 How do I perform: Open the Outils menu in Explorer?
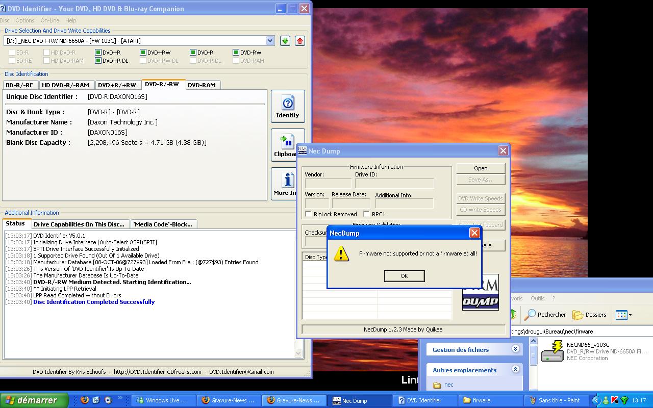coord(537,298)
